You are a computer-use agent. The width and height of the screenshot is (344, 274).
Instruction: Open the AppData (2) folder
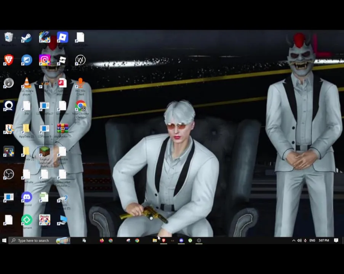tap(27, 131)
